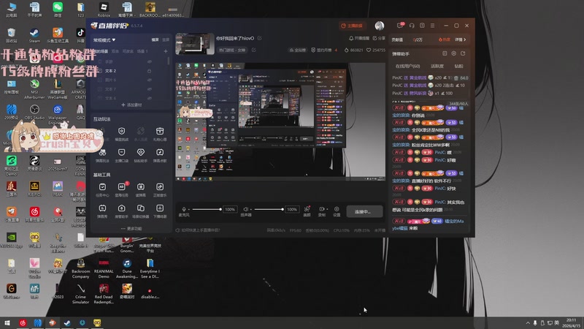Screen dimensions: 584x329
Task: Open 热门游戏 category selector tag
Action: [x=232, y=50]
